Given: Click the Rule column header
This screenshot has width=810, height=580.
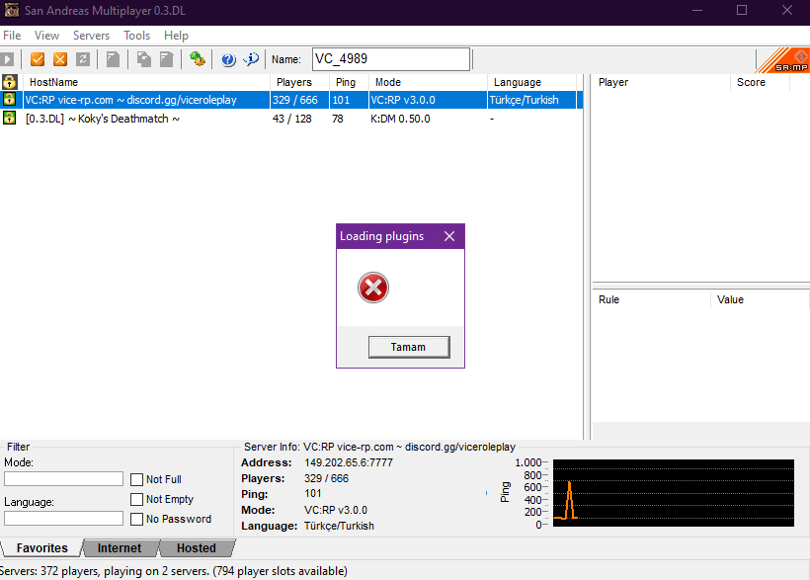Looking at the screenshot, I should pos(651,299).
